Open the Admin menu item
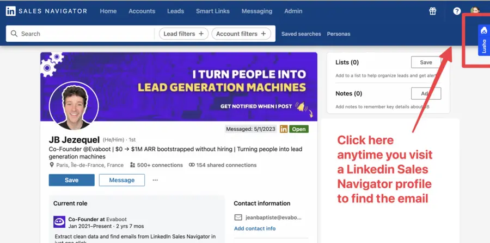Screen dimensions: 490x243 (x=293, y=11)
